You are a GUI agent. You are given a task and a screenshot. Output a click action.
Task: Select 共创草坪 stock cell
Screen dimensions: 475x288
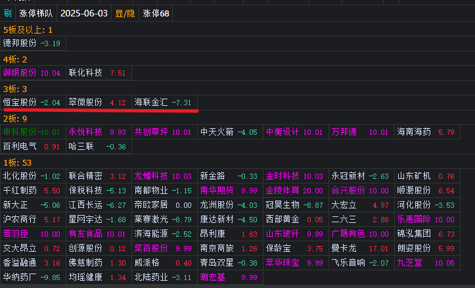click(x=164, y=132)
